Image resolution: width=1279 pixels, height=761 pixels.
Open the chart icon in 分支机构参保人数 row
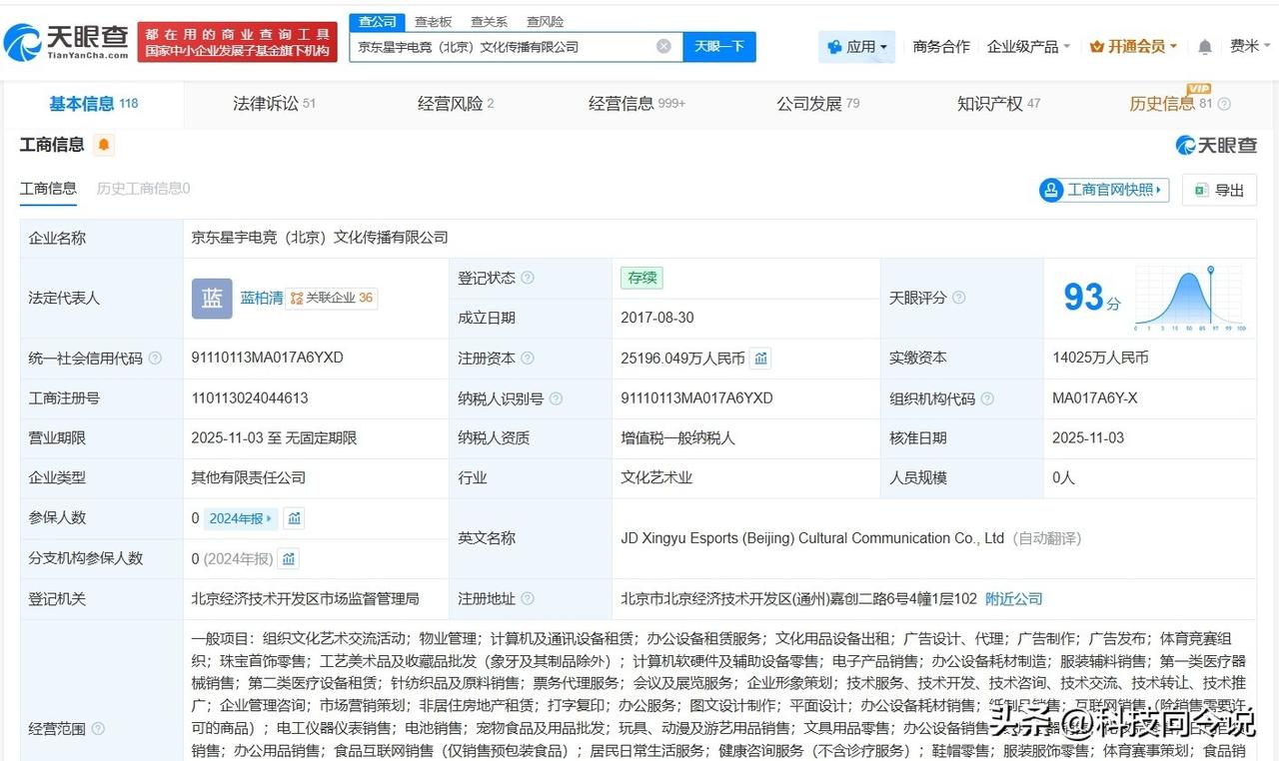pos(289,558)
